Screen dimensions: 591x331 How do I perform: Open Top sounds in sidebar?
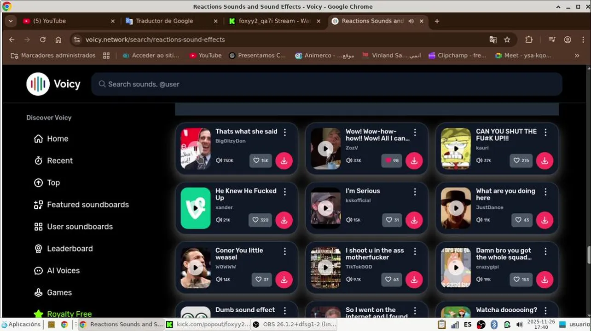pyautogui.click(x=47, y=183)
